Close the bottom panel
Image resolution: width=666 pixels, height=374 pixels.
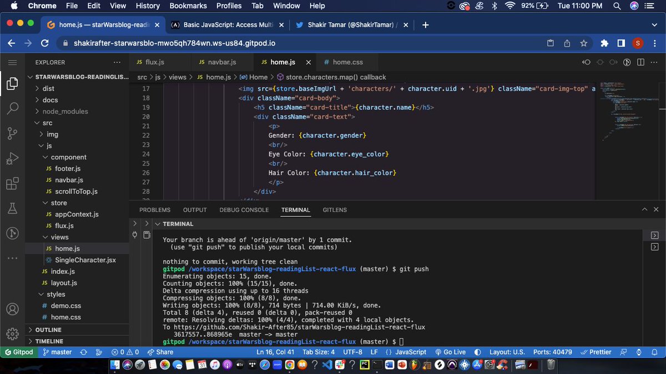[657, 210]
